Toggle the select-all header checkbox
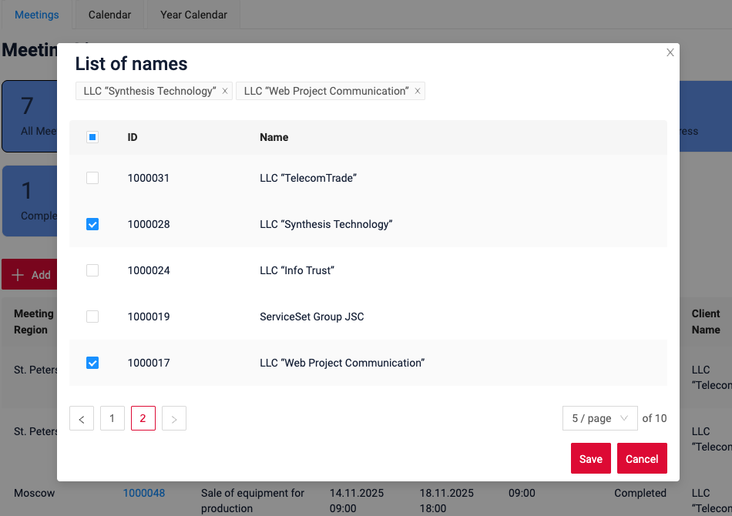 tap(92, 137)
